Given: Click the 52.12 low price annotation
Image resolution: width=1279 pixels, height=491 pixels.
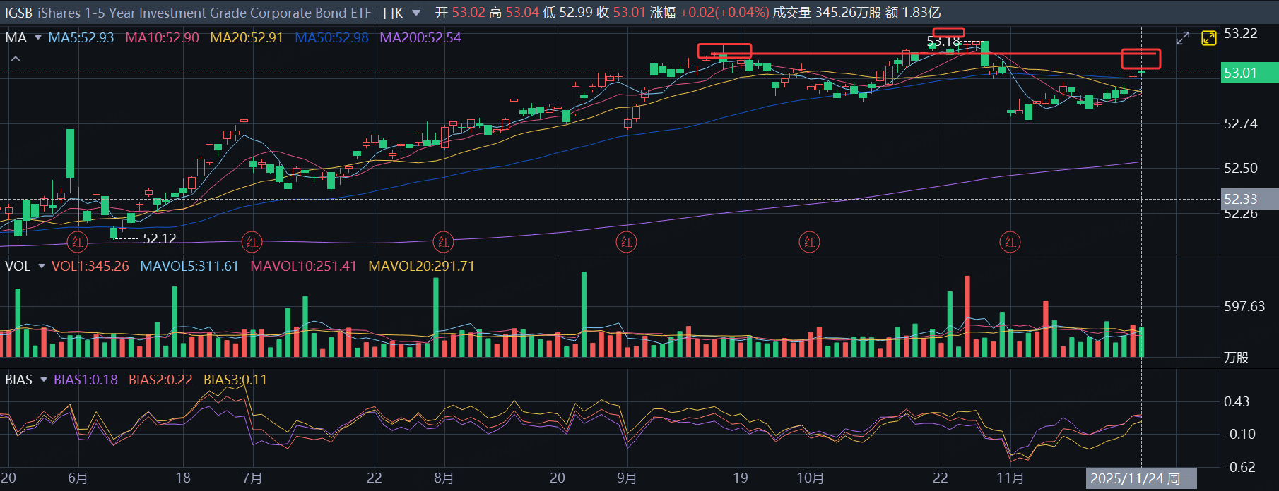Looking at the screenshot, I should pyautogui.click(x=160, y=238).
